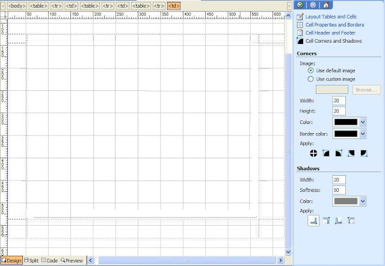
Task: Click the black Border color swatch
Action: coord(346,134)
